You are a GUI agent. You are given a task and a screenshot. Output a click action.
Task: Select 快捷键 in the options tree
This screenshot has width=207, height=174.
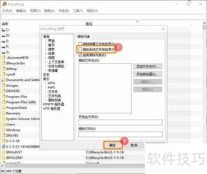[53, 71]
